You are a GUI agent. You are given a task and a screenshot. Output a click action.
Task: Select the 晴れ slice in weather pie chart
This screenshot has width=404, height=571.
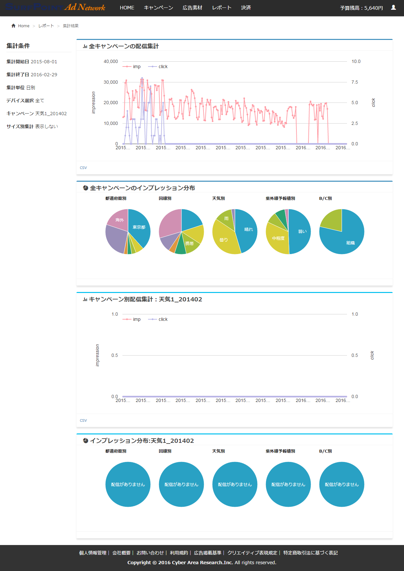click(x=248, y=230)
